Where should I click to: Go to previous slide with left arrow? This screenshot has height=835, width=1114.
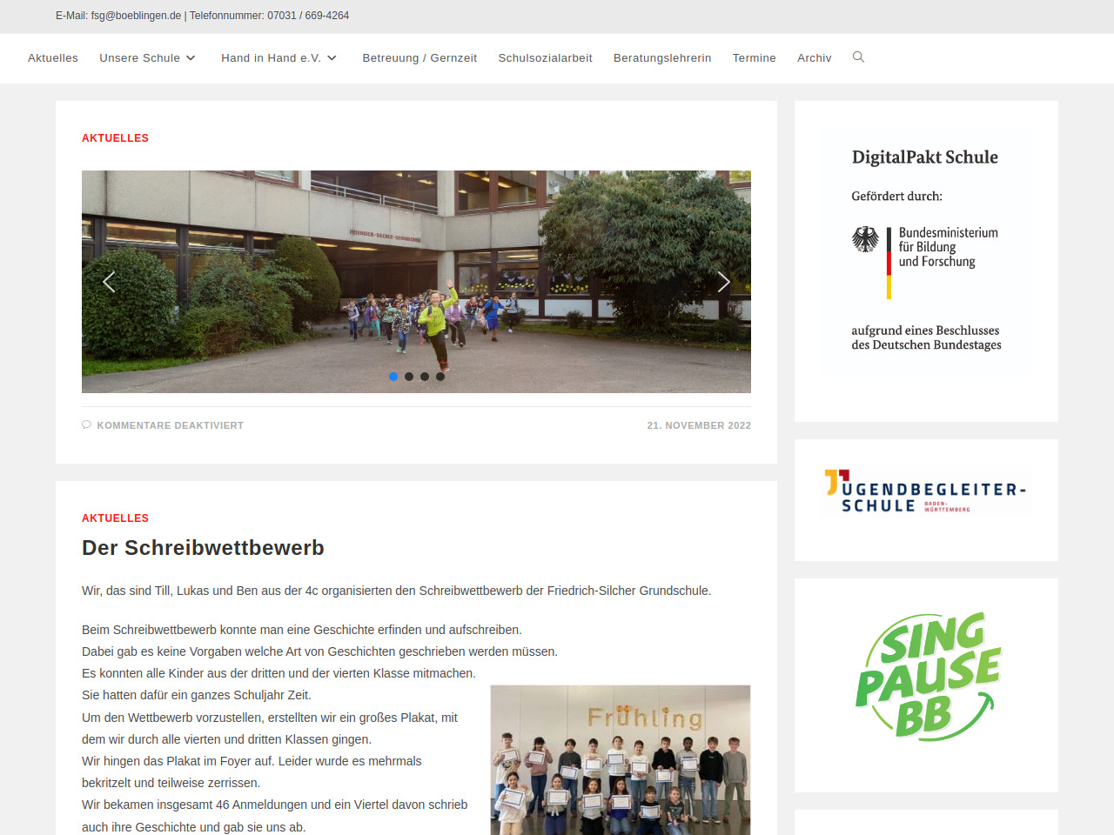(109, 282)
